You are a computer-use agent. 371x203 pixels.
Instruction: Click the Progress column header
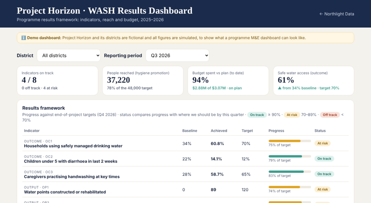tap(276, 131)
